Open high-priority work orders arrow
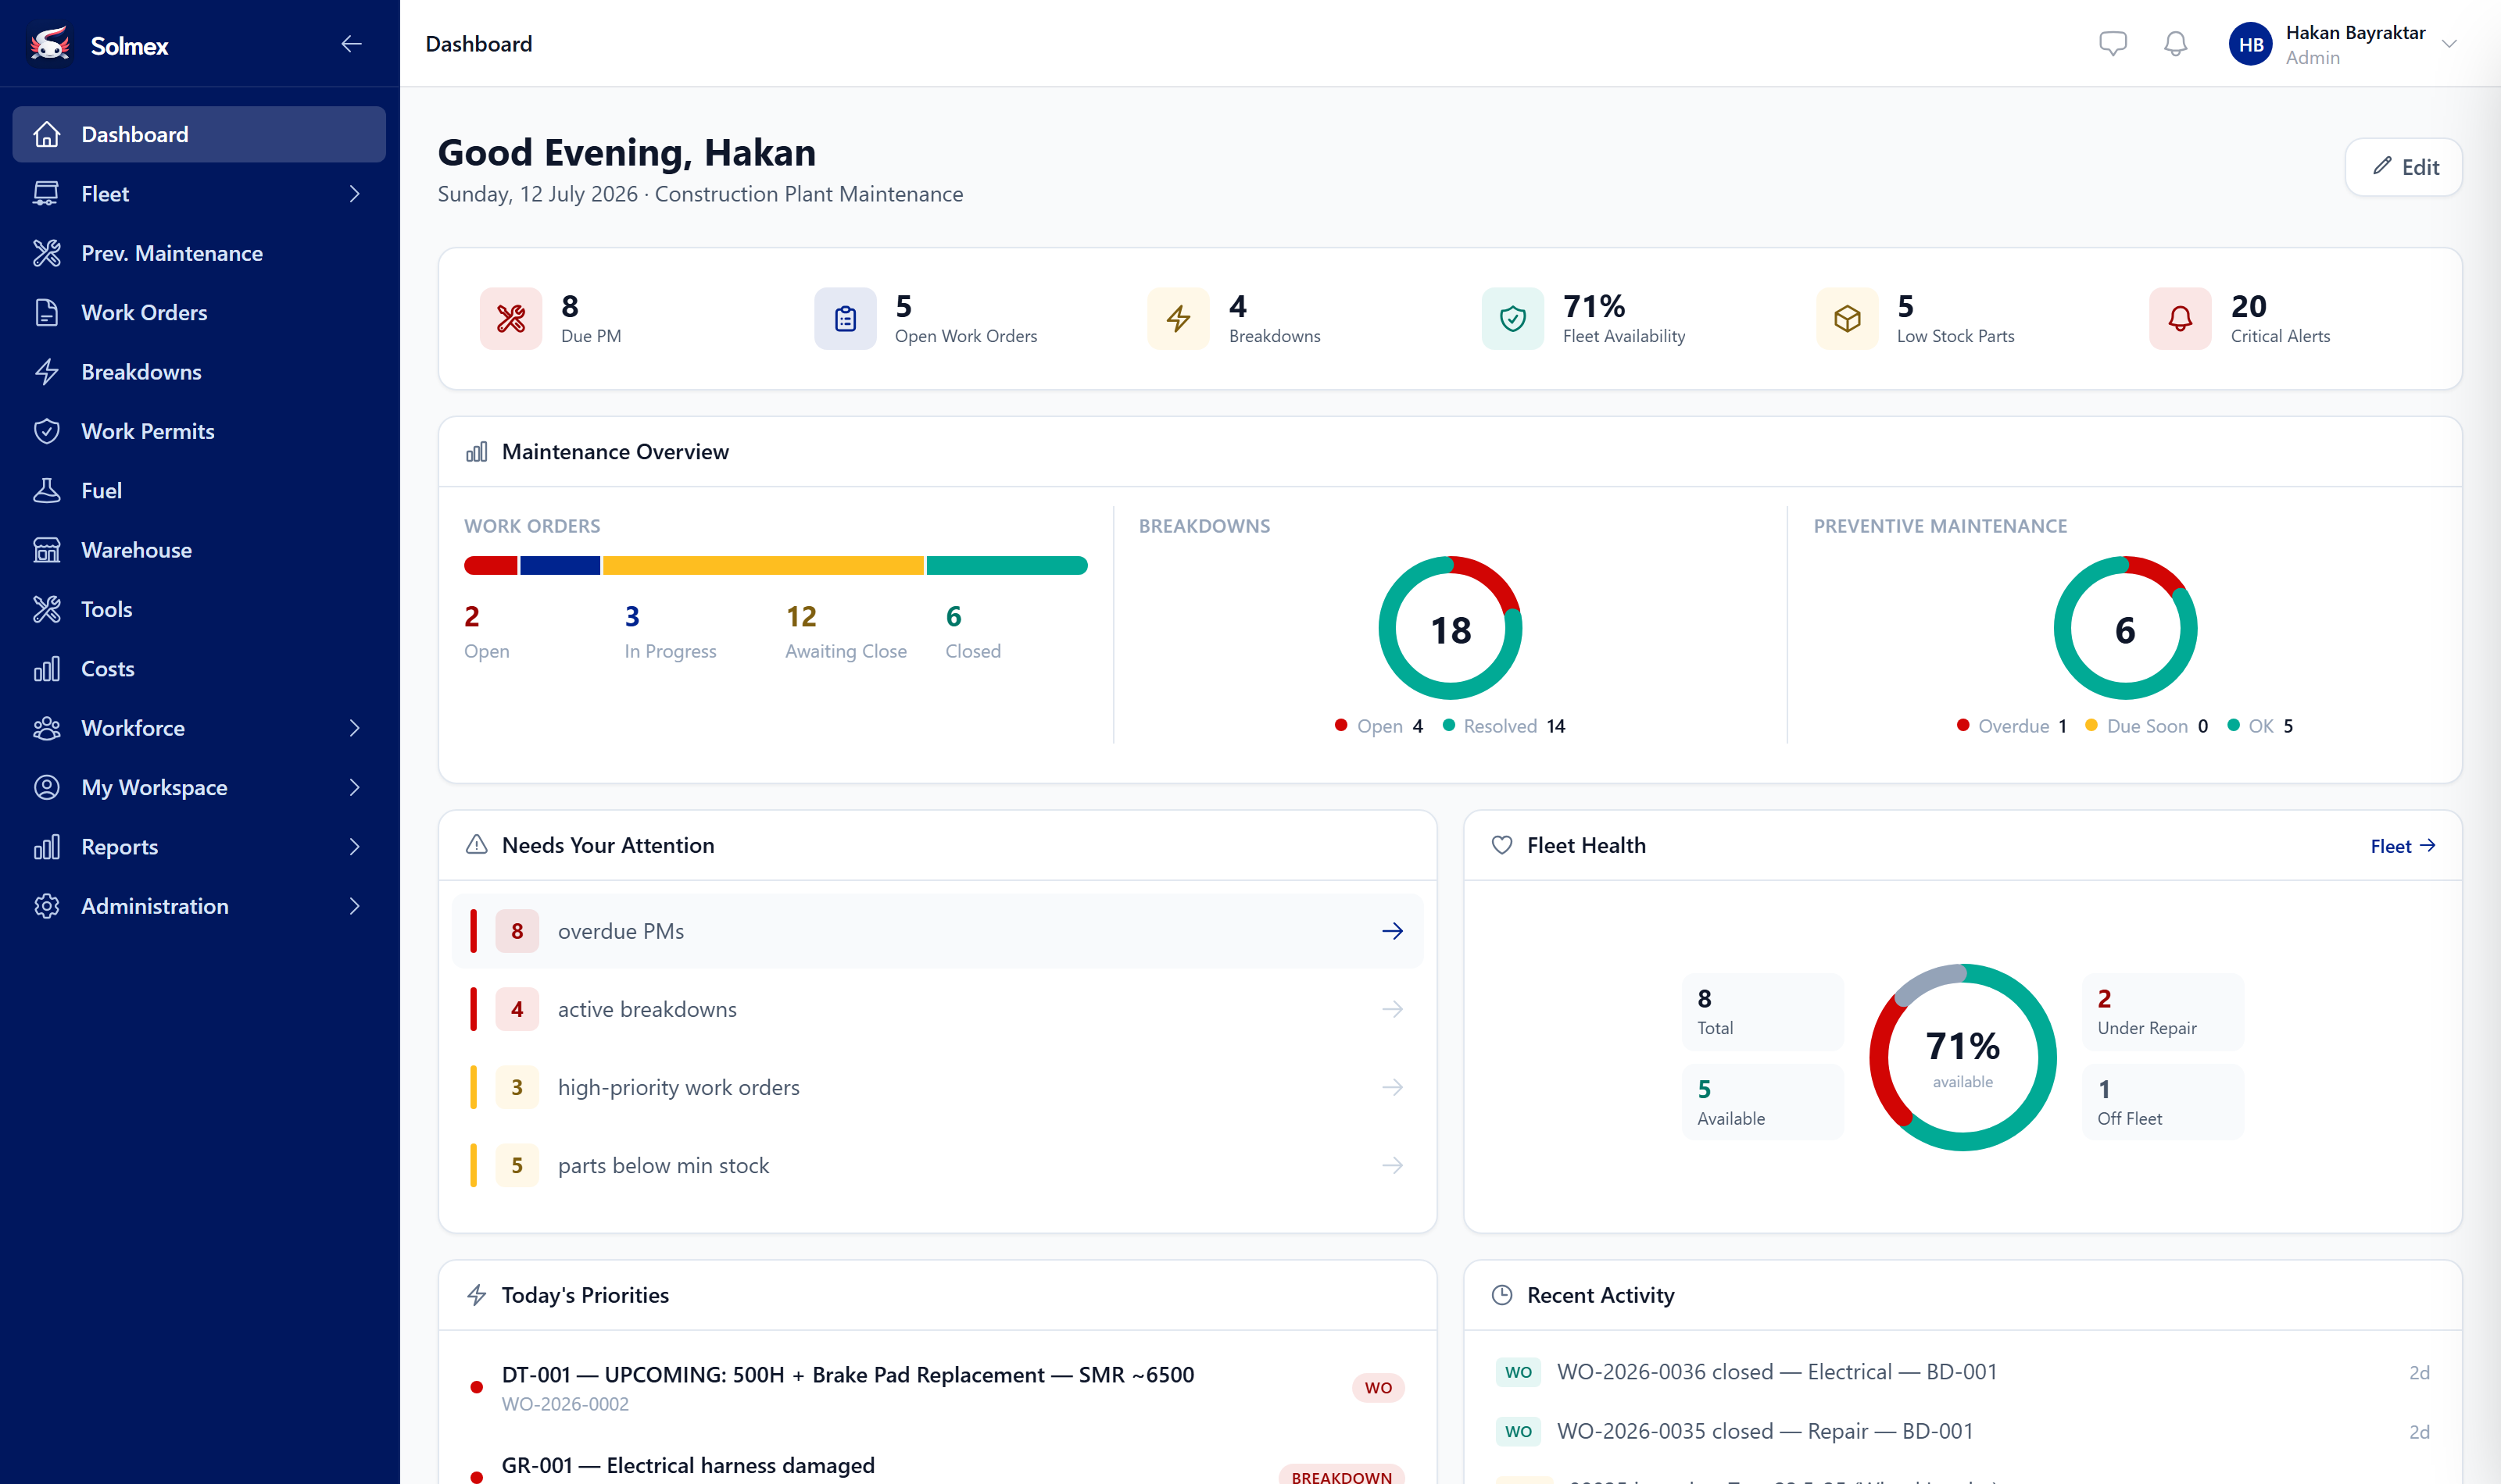Image resolution: width=2501 pixels, height=1484 pixels. [x=1391, y=1087]
